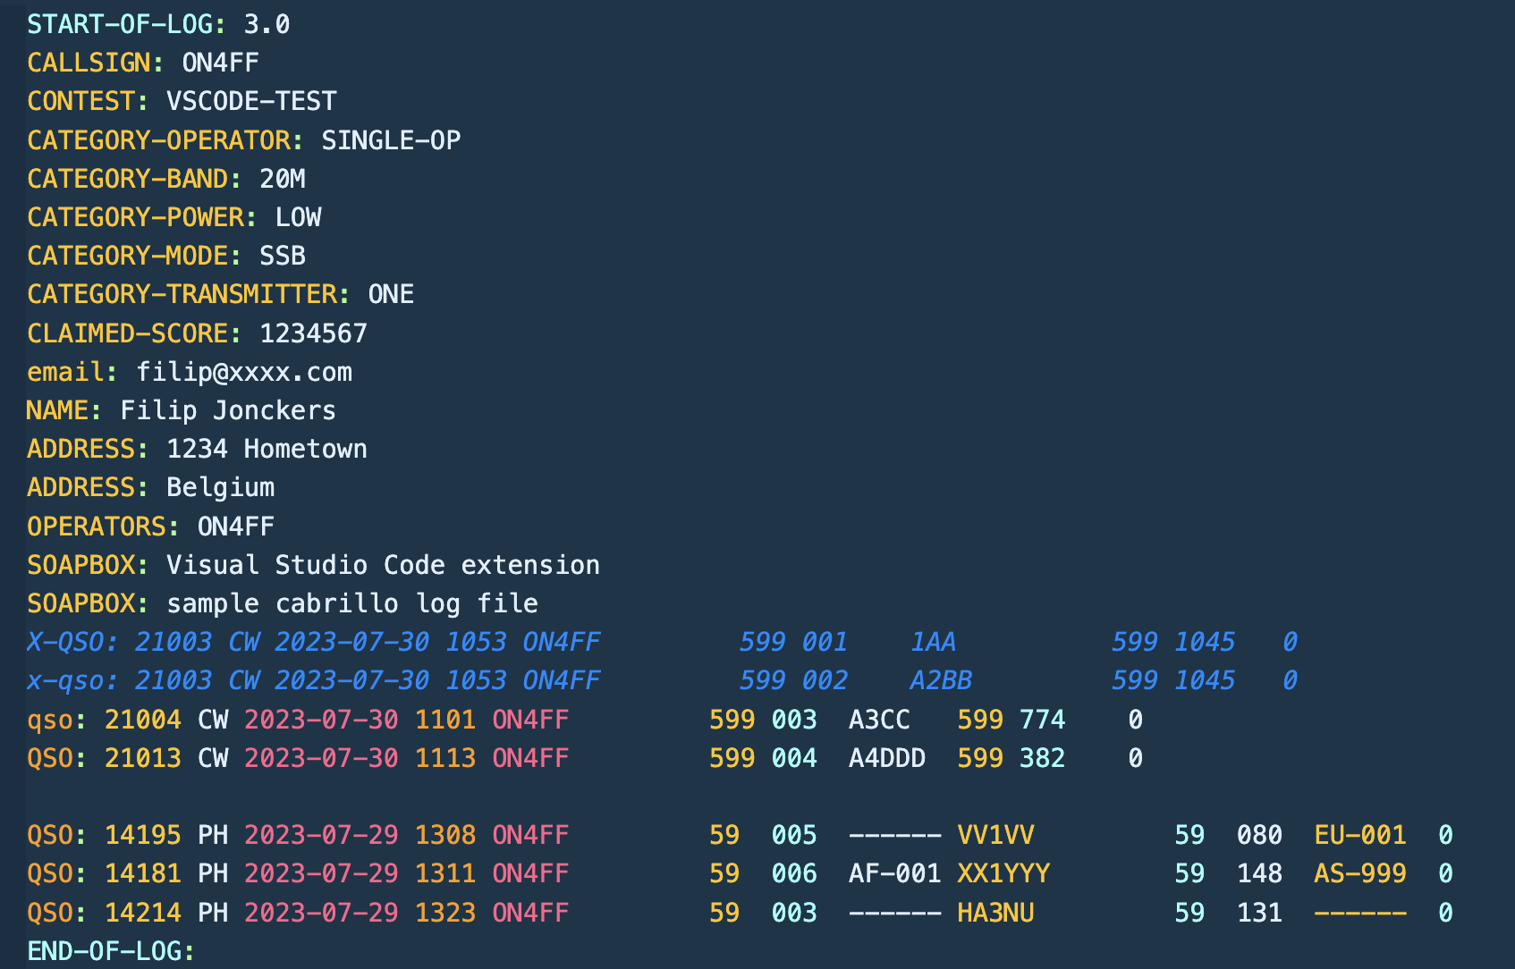This screenshot has height=969, width=1515.
Task: Click the address line 1234 Hometown
Action: tap(267, 449)
